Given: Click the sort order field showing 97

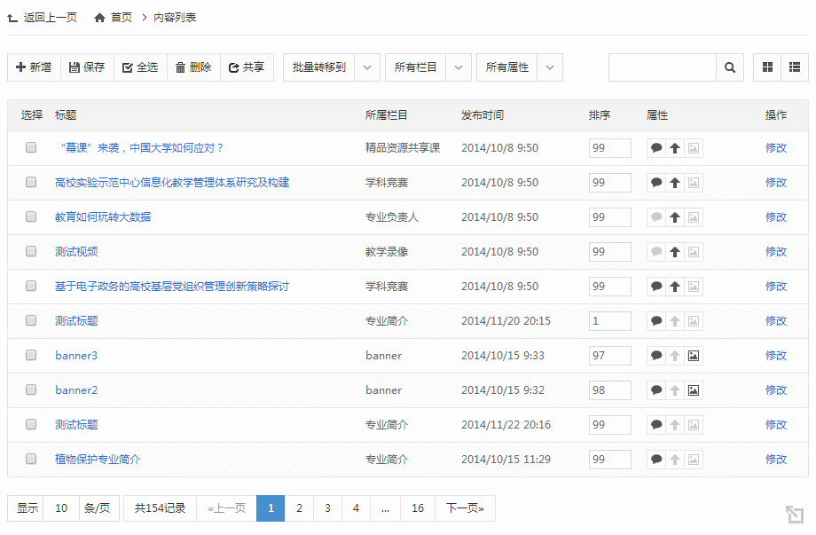Looking at the screenshot, I should coord(609,356).
